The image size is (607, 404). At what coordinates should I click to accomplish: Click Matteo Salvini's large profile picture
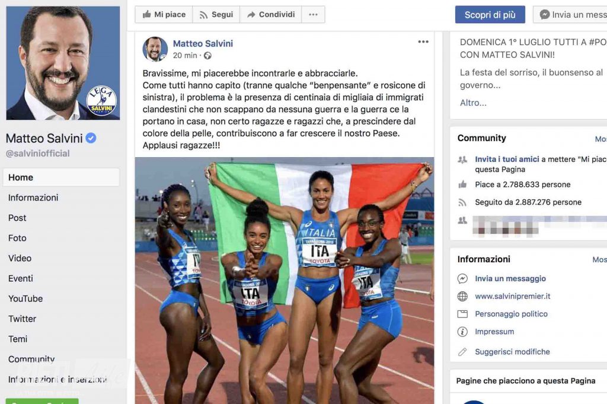[x=63, y=63]
